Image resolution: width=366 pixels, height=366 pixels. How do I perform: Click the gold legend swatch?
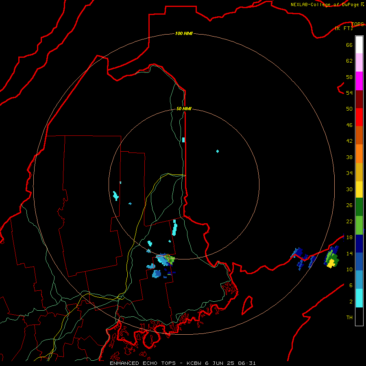click(359, 172)
